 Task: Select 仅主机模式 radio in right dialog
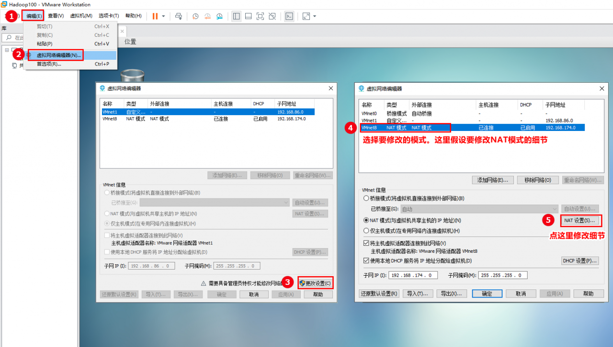[366, 231]
